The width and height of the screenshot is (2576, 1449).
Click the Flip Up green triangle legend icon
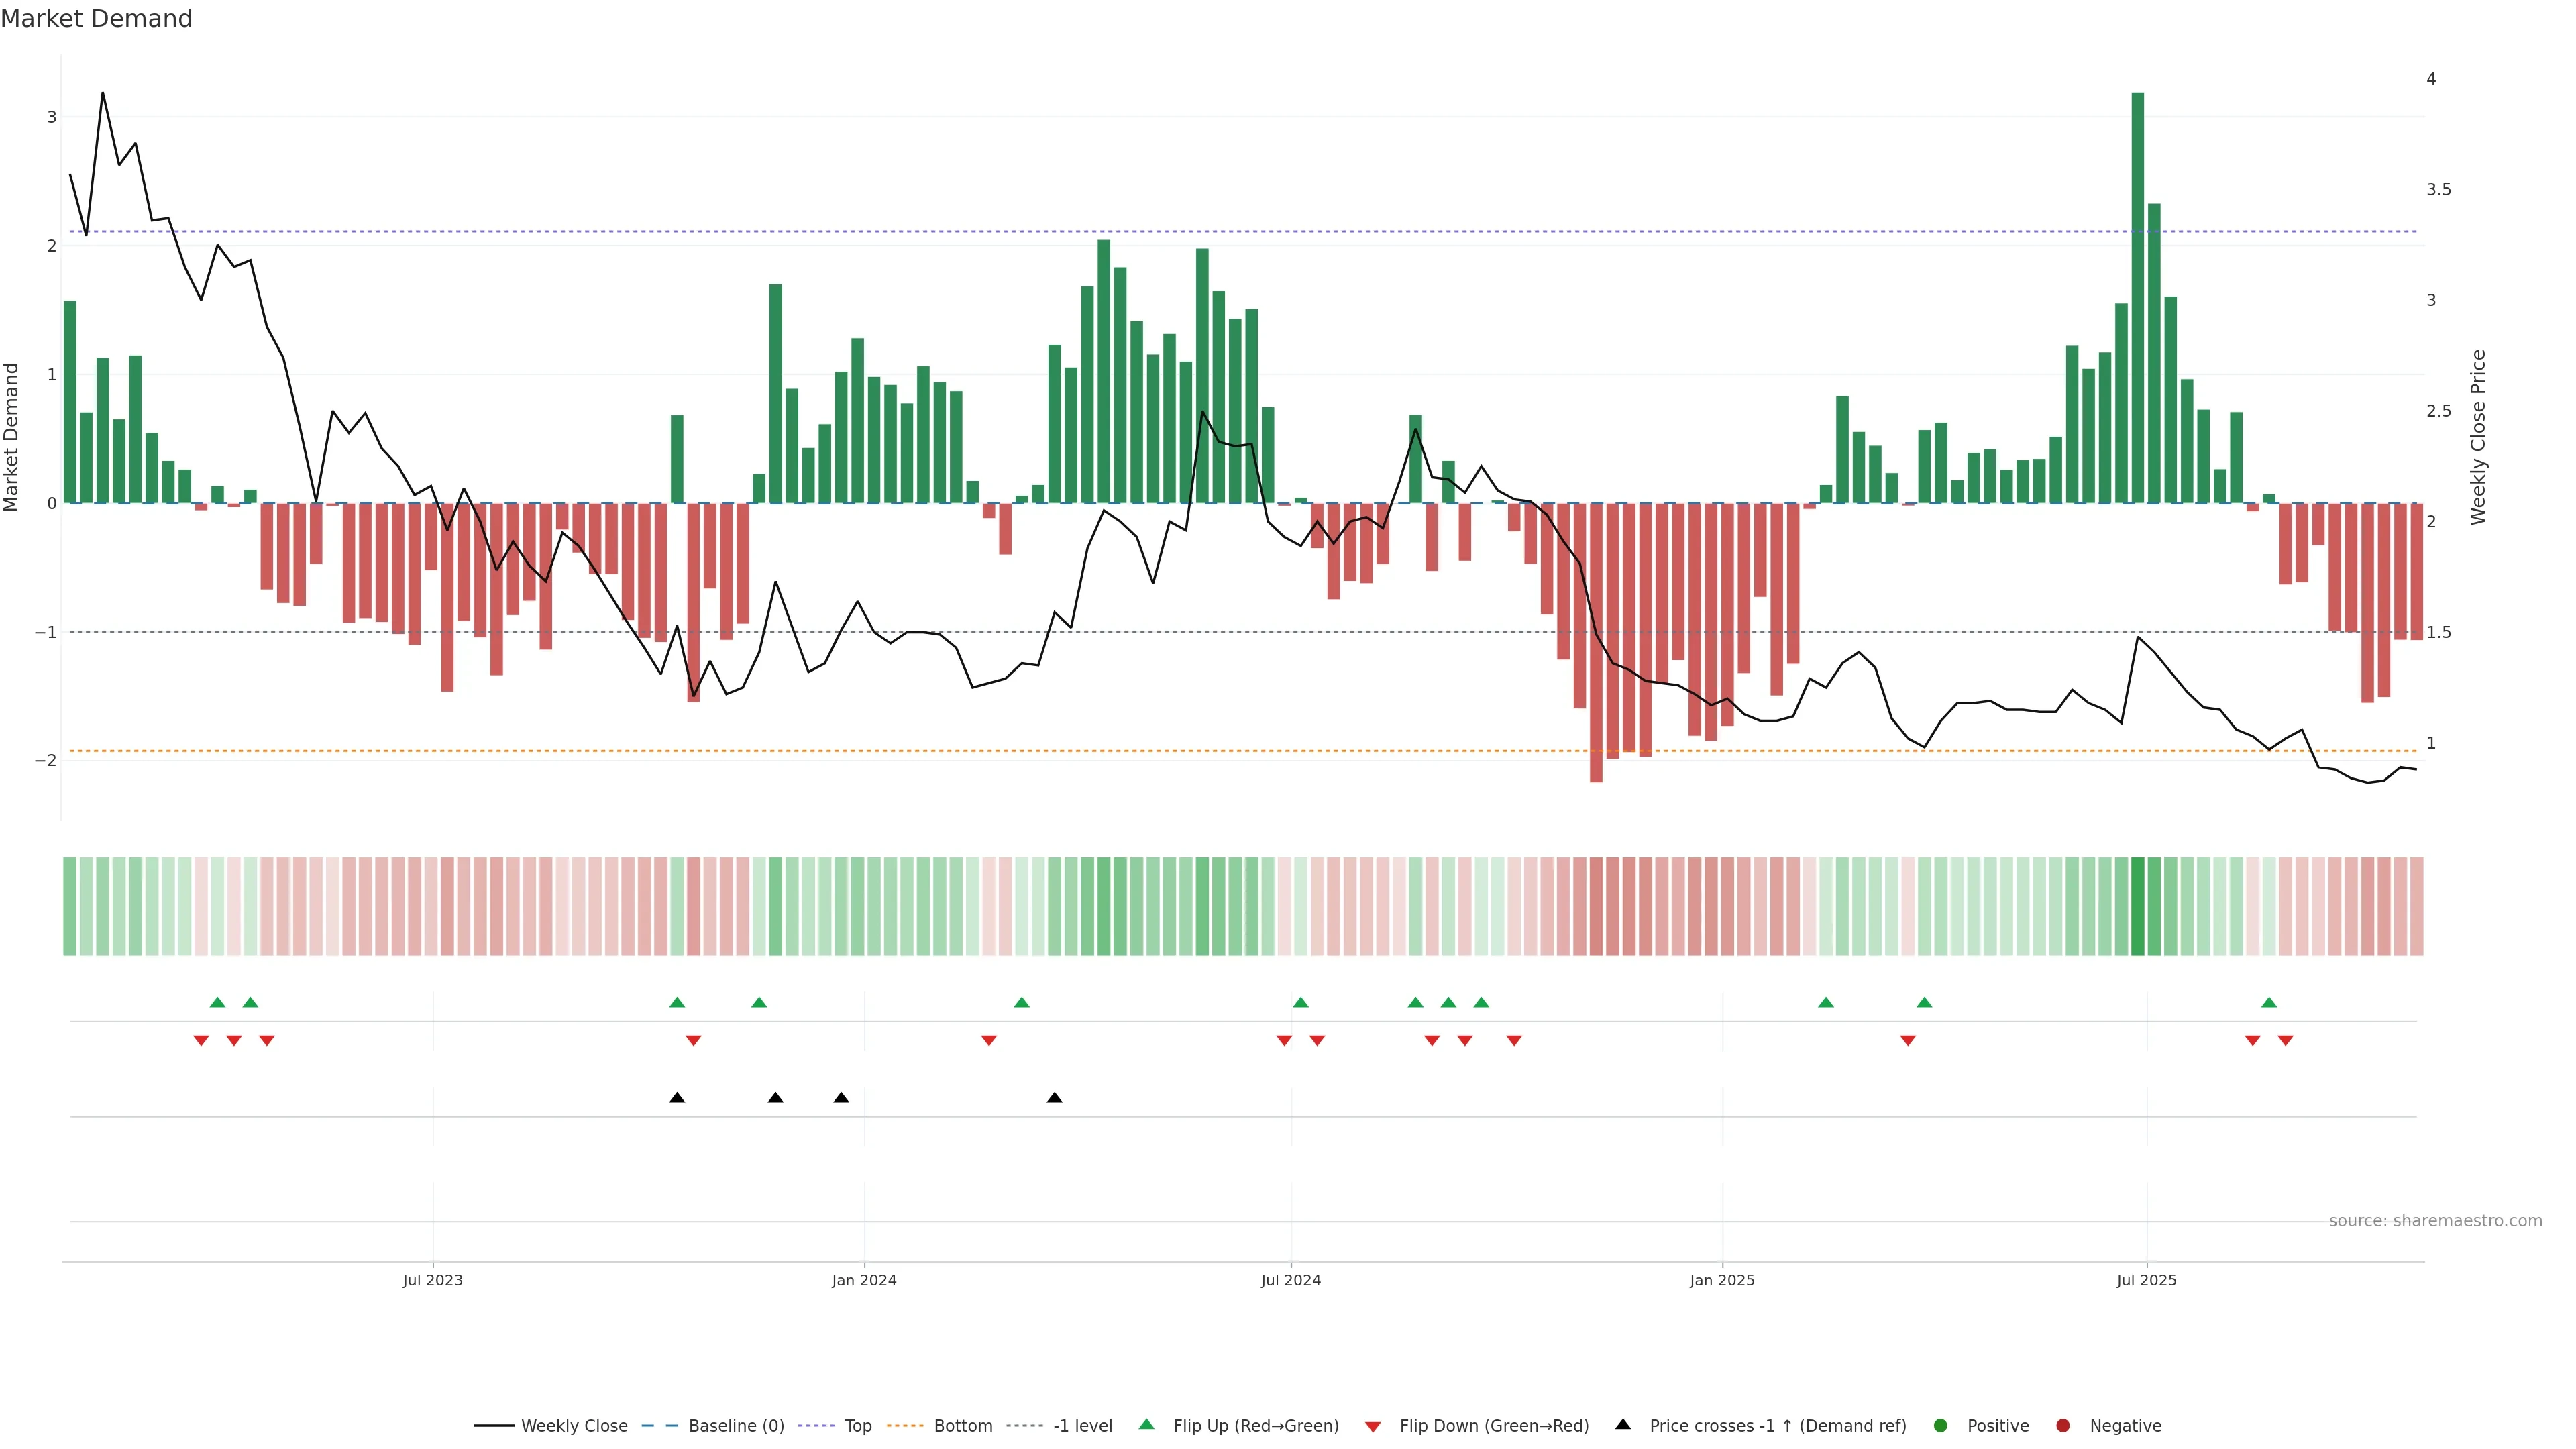(1147, 1425)
